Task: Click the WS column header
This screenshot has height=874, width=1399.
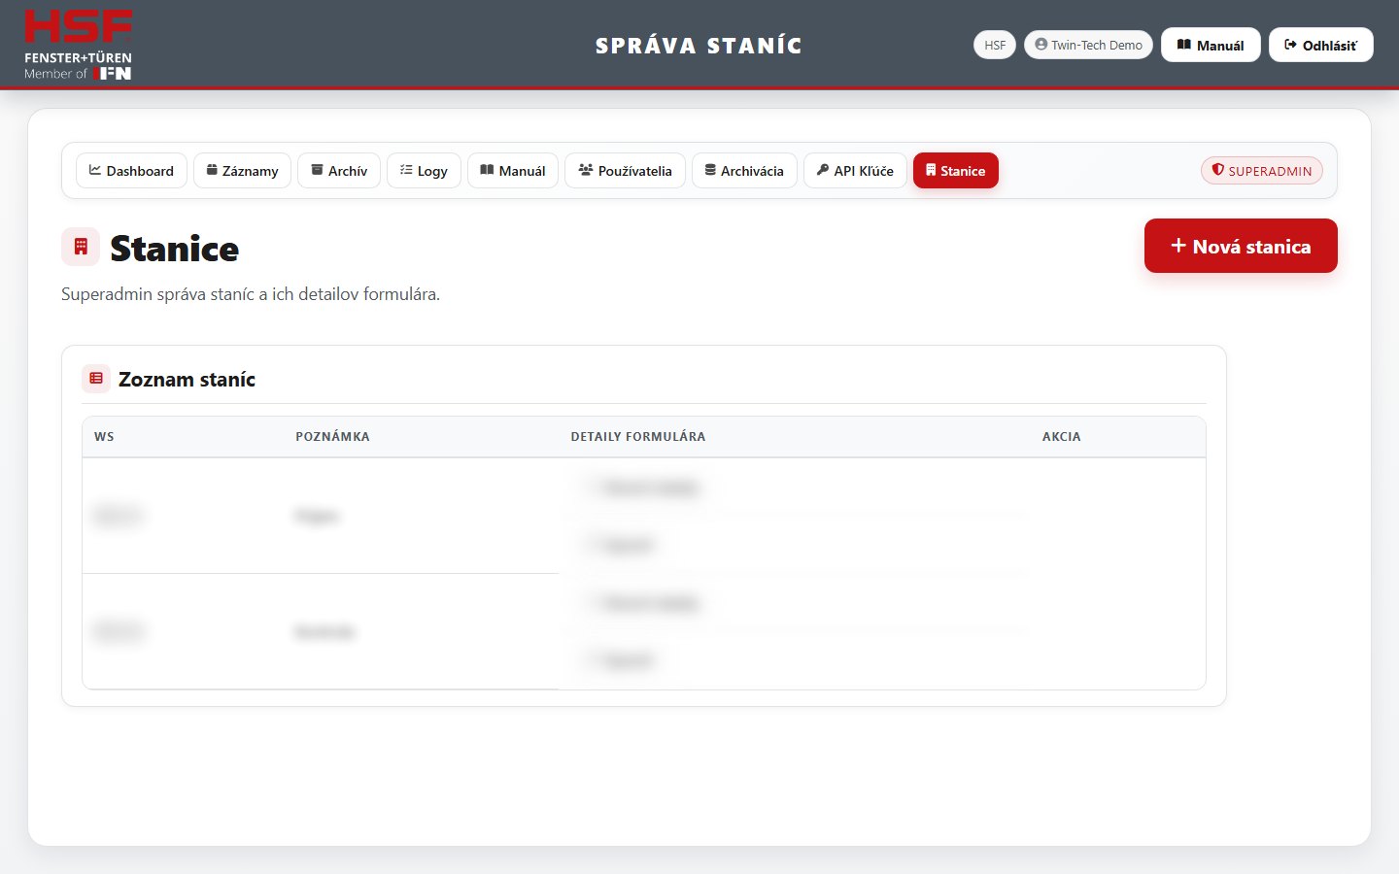Action: tap(104, 437)
